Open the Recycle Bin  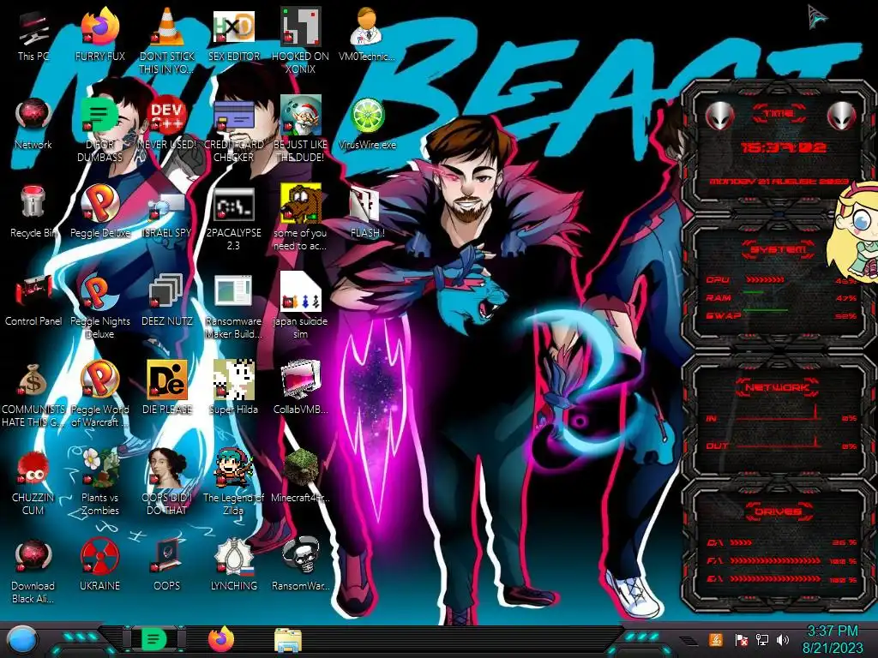click(33, 212)
